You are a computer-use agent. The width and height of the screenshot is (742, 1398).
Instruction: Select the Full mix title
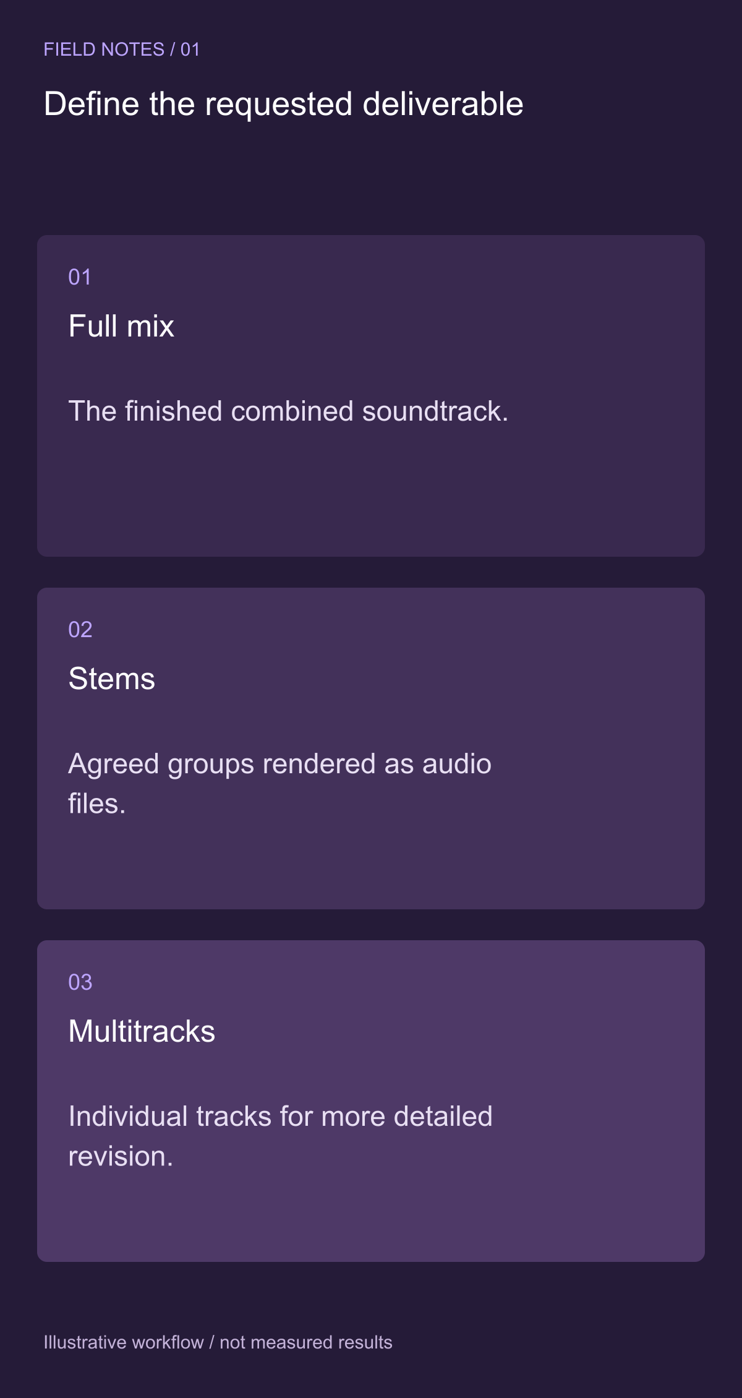[x=121, y=326]
